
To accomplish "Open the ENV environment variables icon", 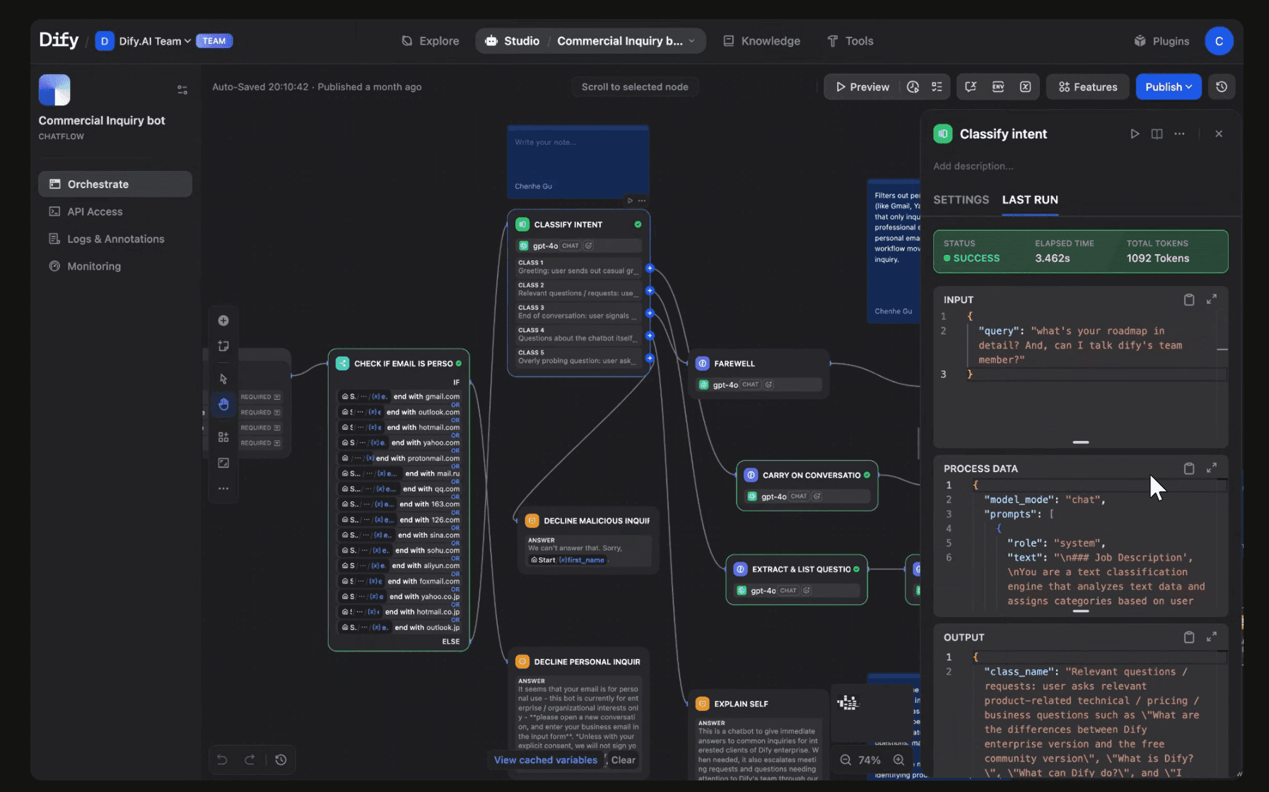I will tap(998, 87).
